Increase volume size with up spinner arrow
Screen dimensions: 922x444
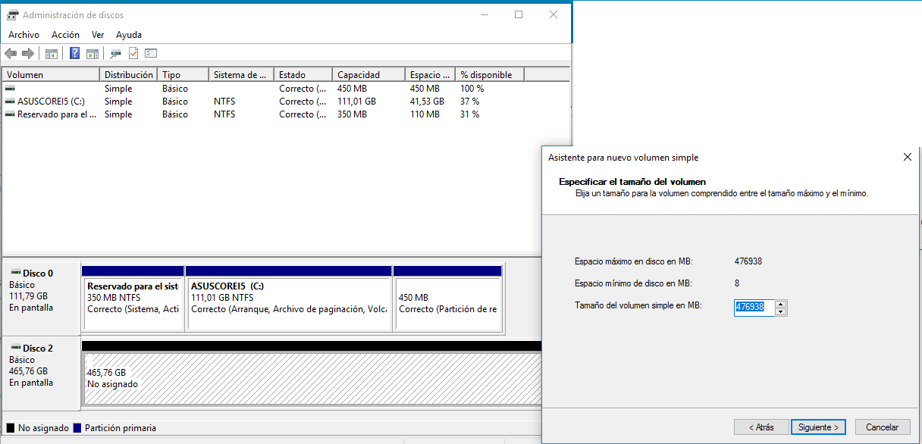(x=781, y=304)
